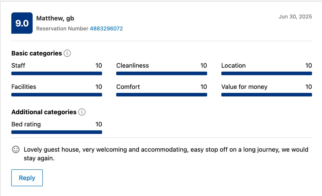The width and height of the screenshot is (322, 196).
Task: Click the reviewer name Matthew, gb
Action: tap(55, 18)
